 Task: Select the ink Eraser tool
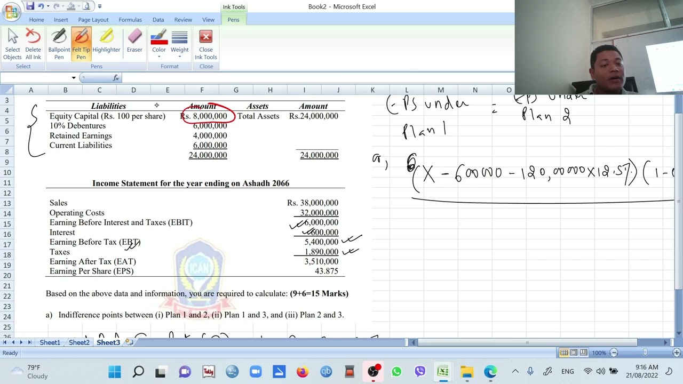[134, 42]
